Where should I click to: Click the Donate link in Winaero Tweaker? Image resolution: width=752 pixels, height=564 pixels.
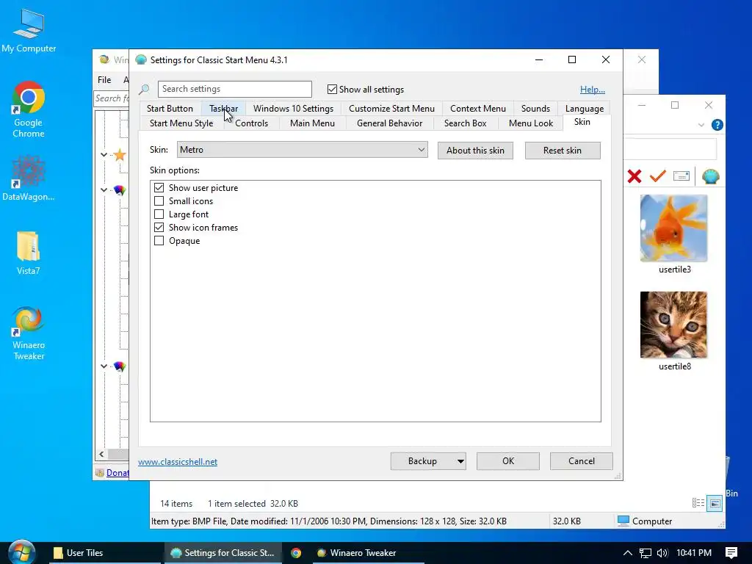117,473
